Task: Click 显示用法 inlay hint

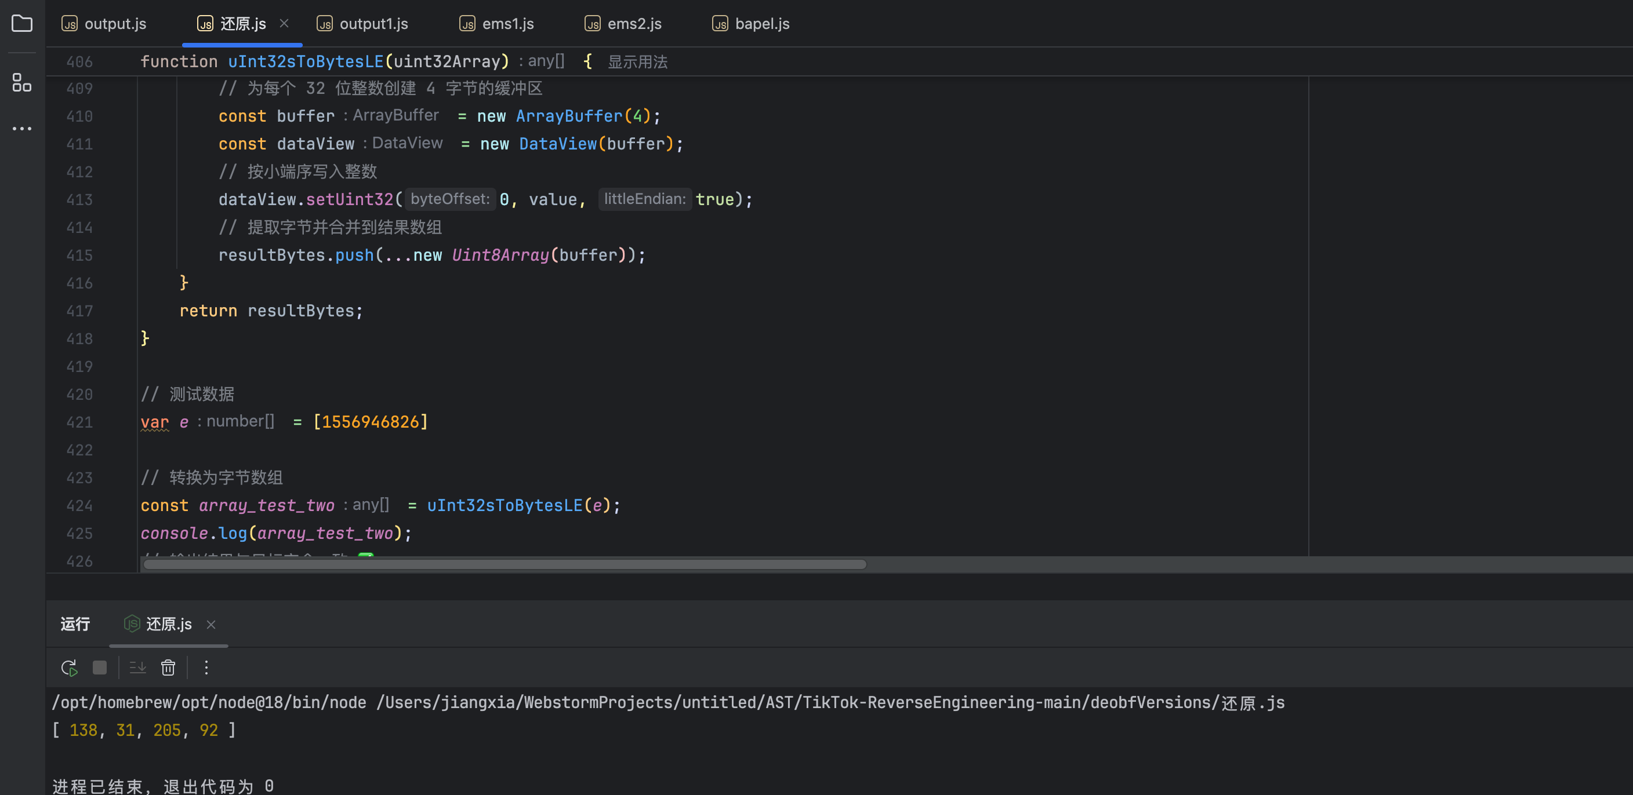Action: pos(637,61)
